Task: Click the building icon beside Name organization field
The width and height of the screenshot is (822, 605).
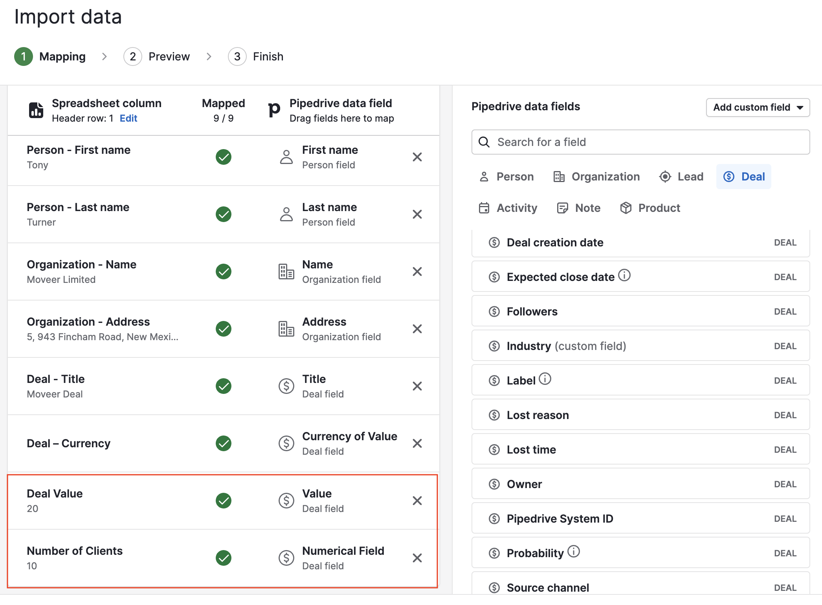Action: point(286,272)
